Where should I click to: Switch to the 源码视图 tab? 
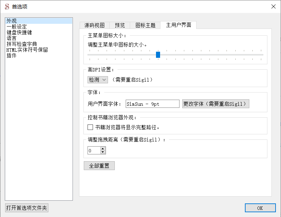(95, 25)
